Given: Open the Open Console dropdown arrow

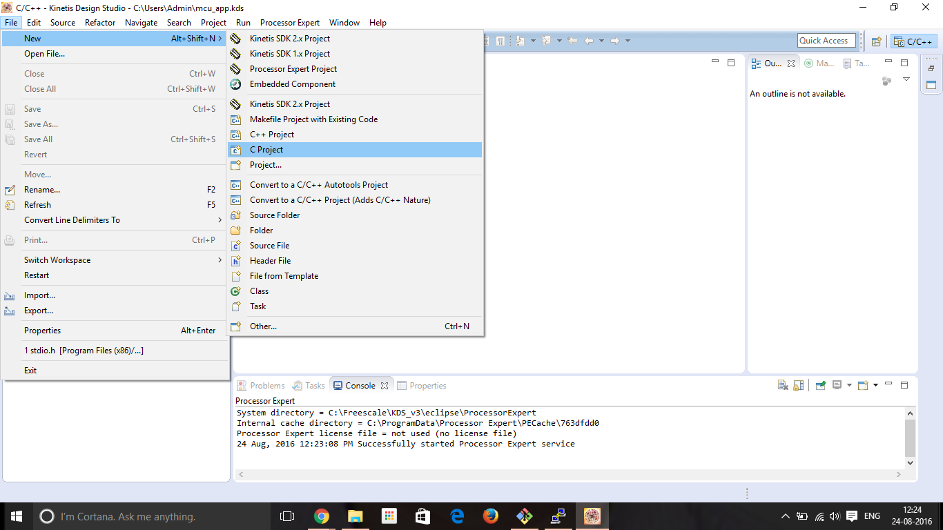Looking at the screenshot, I should (875, 385).
